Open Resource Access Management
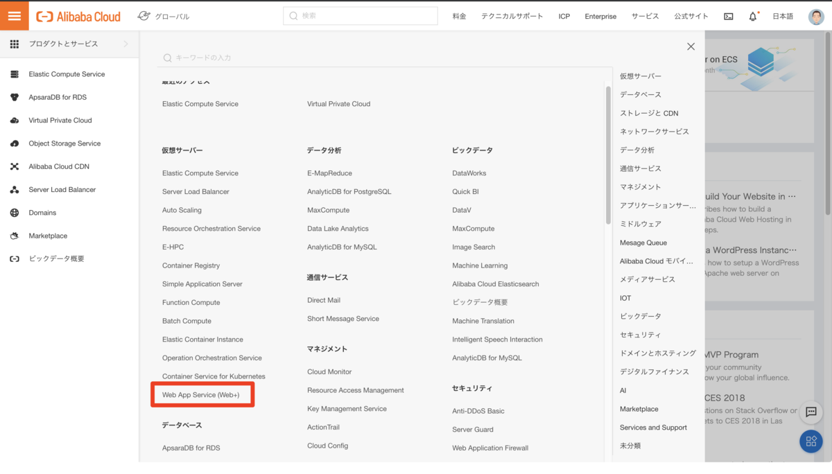 356,390
